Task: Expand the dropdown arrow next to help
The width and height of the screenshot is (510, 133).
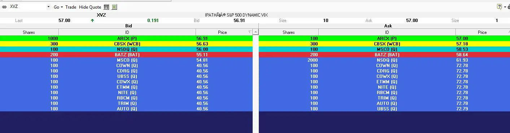Action: tap(505, 7)
